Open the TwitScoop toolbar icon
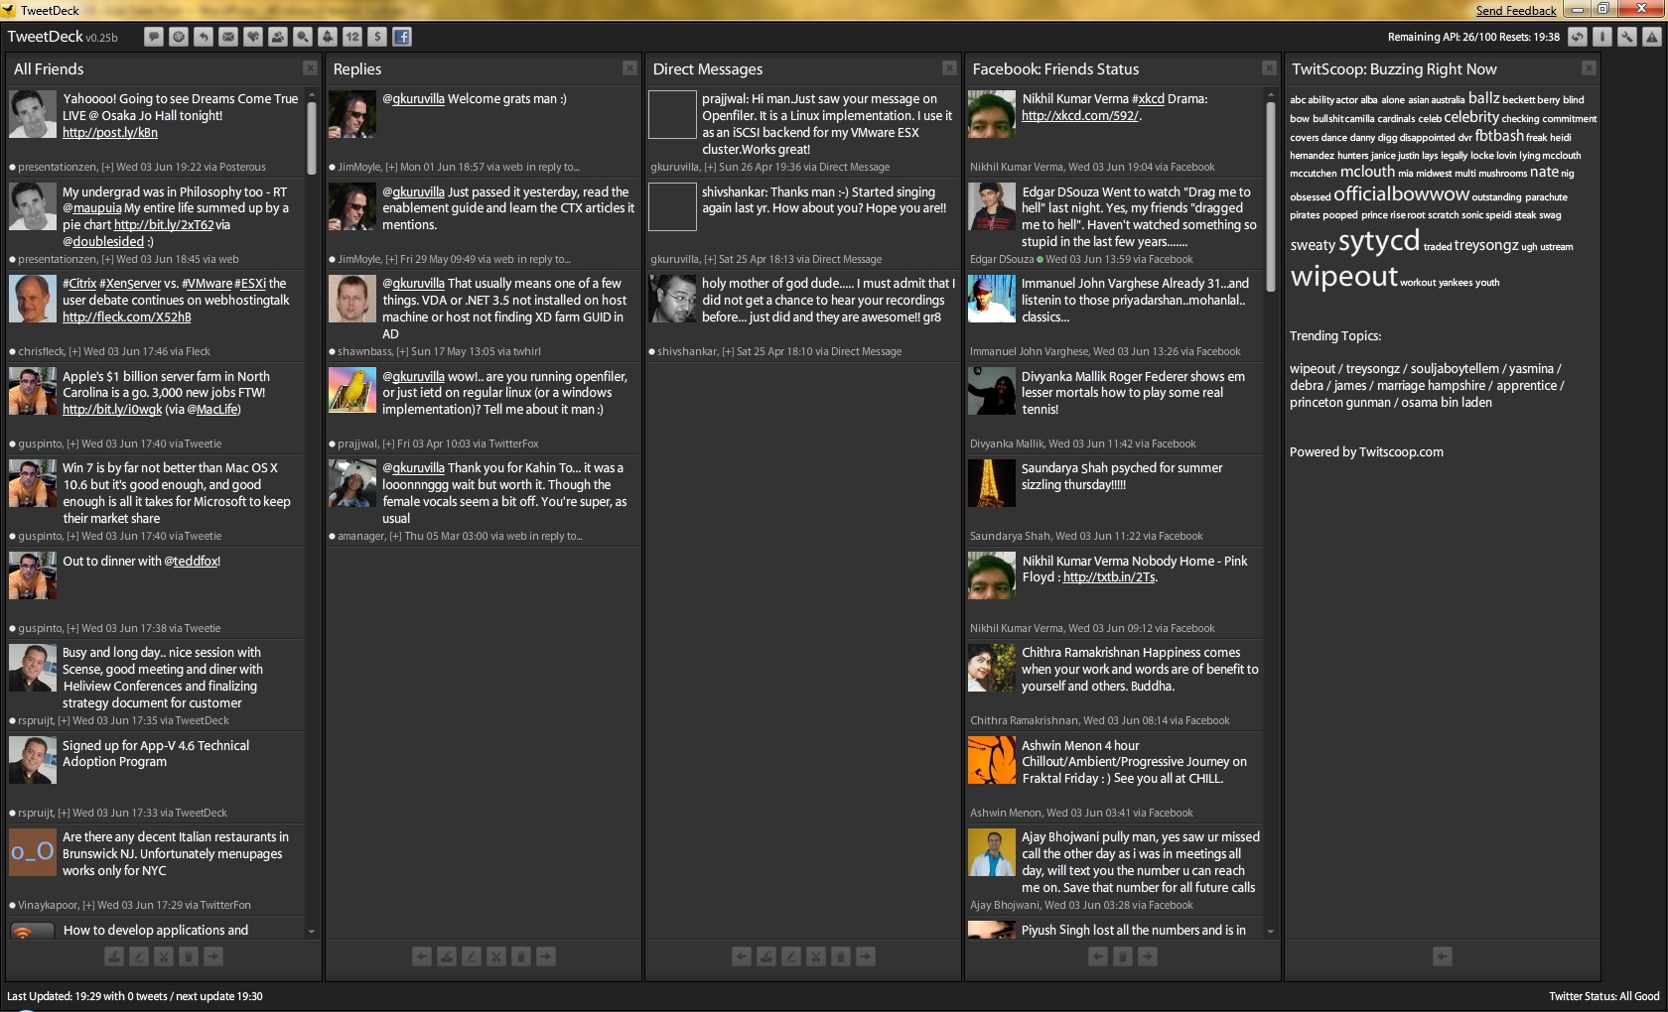1668x1012 pixels. click(328, 37)
